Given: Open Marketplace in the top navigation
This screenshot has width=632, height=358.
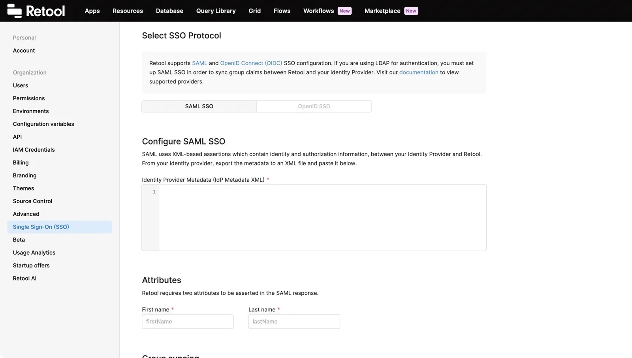Looking at the screenshot, I should click(382, 11).
